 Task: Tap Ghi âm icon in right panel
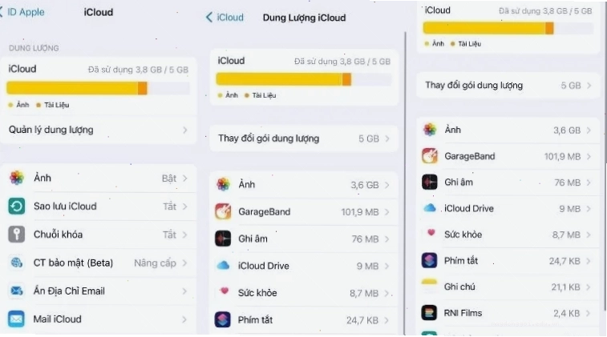tap(430, 182)
